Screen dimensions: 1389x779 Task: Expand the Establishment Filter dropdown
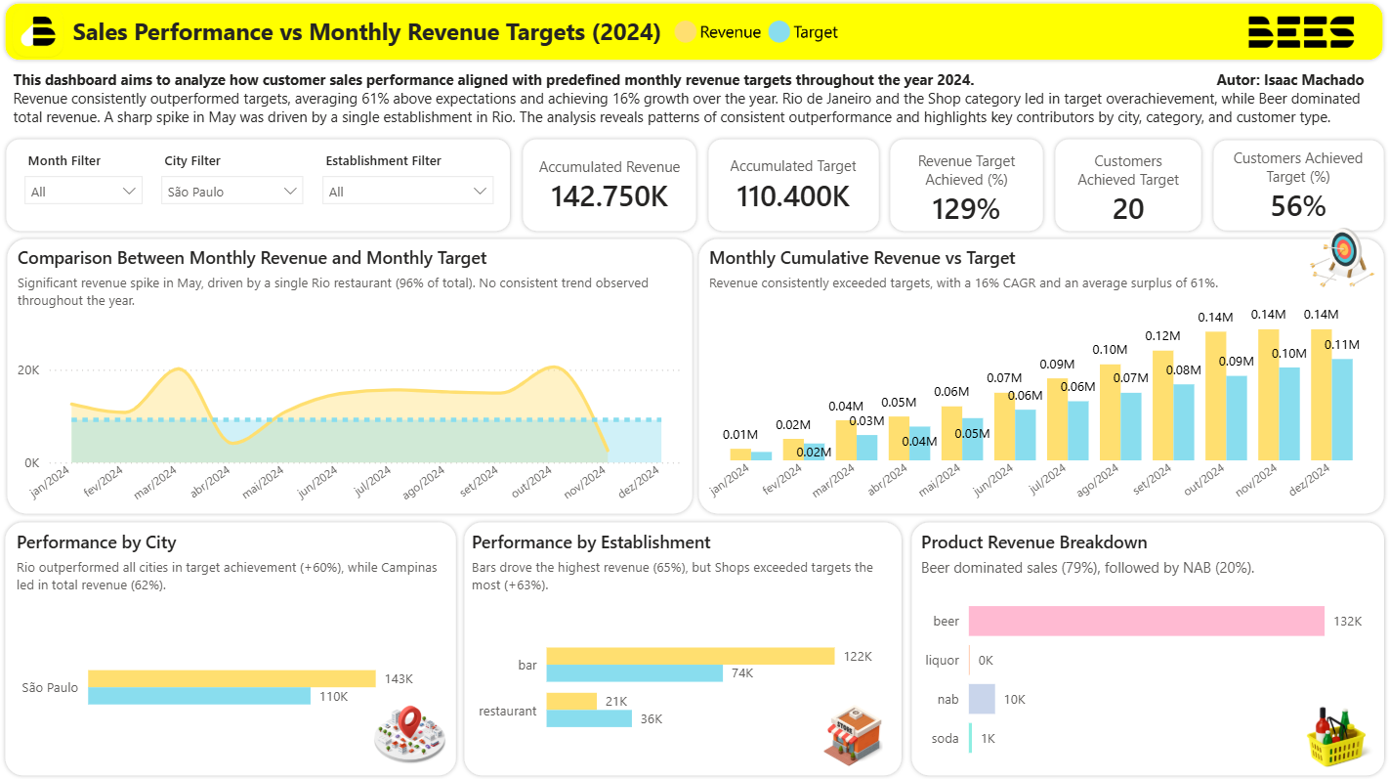407,192
